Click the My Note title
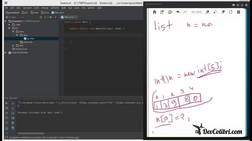Viewport: 252px width, 141px height. coord(196,12)
